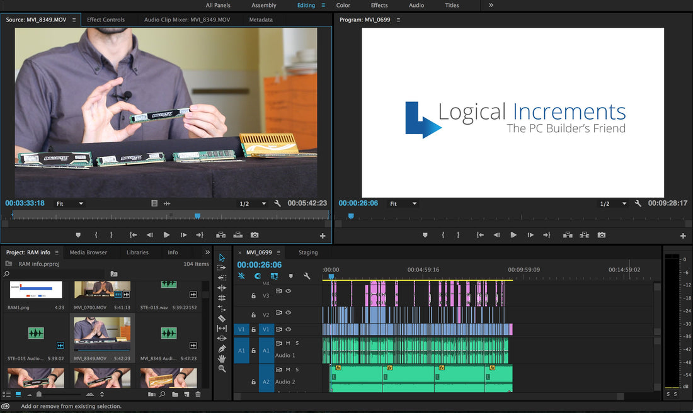Image resolution: width=693 pixels, height=413 pixels.
Task: Export frame with Program monitor camera icon
Action: (x=602, y=235)
